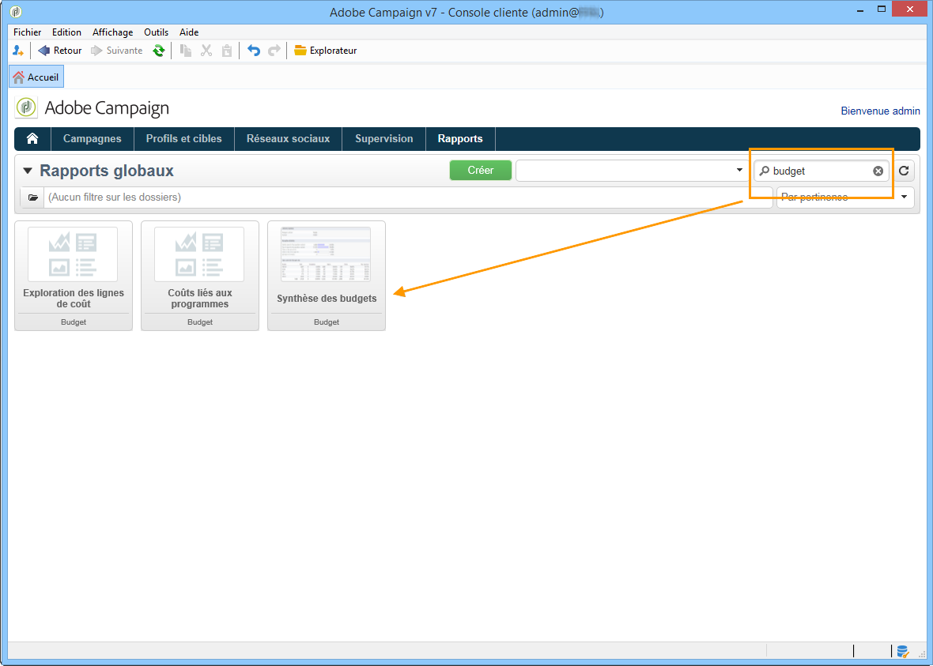933x666 pixels.
Task: Click the magnifier search icon
Action: click(x=764, y=171)
